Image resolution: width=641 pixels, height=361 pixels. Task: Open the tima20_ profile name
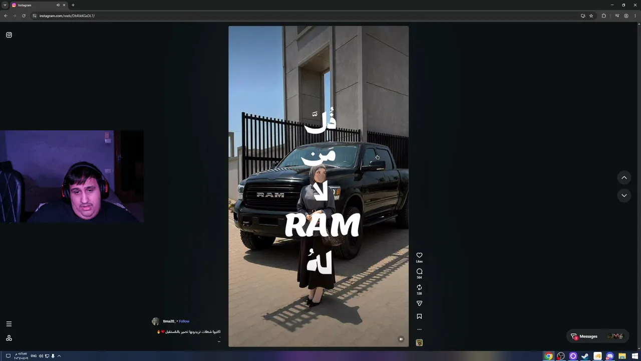coord(169,321)
